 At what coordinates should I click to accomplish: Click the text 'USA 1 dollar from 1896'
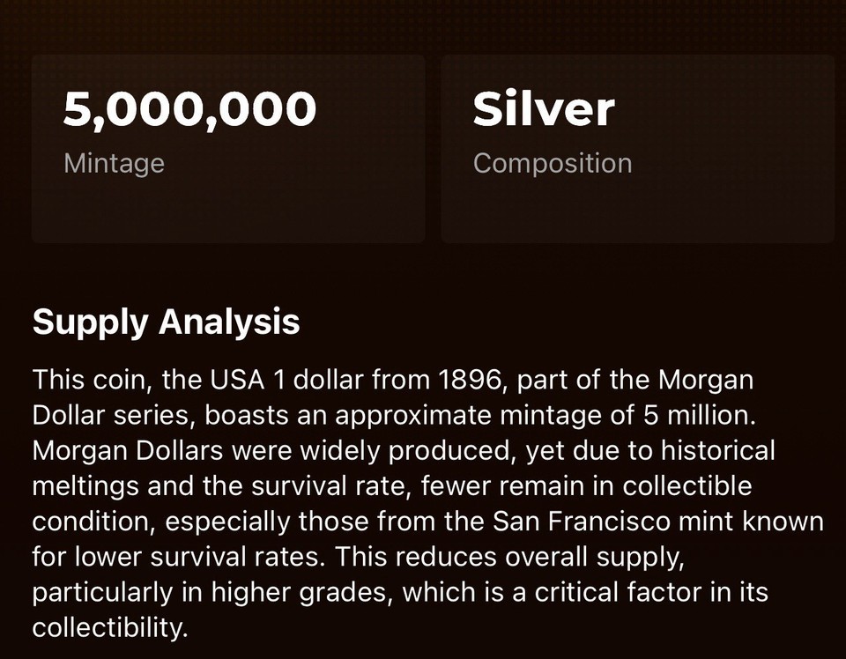coord(355,380)
